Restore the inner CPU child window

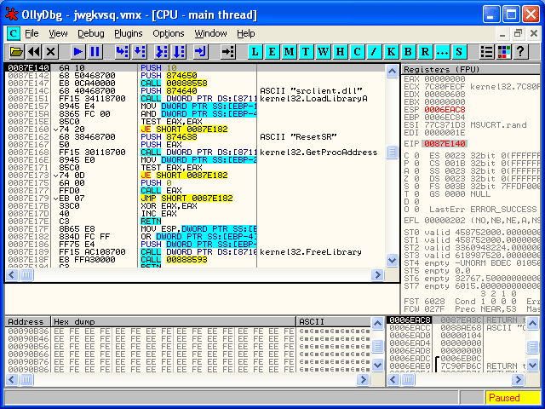point(518,34)
